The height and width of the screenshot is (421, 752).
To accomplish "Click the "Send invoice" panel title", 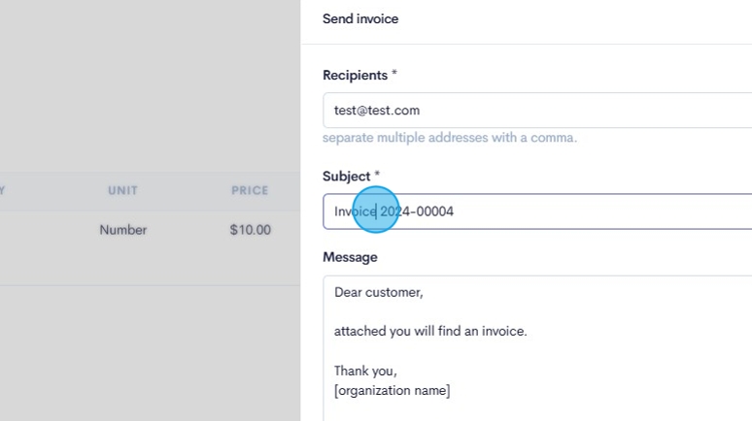I will [x=360, y=18].
